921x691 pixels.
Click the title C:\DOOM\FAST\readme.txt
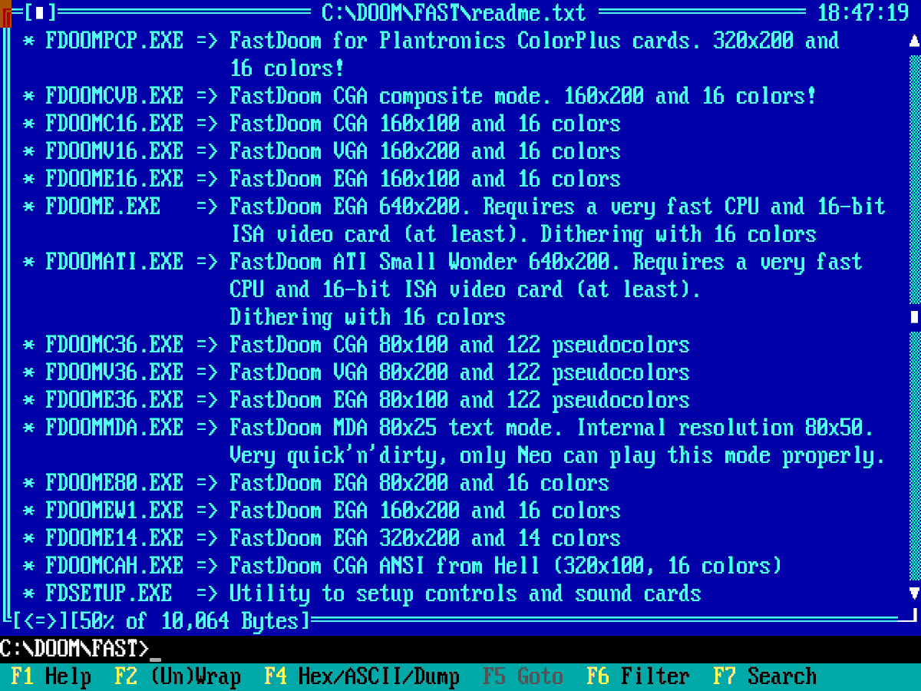(x=454, y=12)
